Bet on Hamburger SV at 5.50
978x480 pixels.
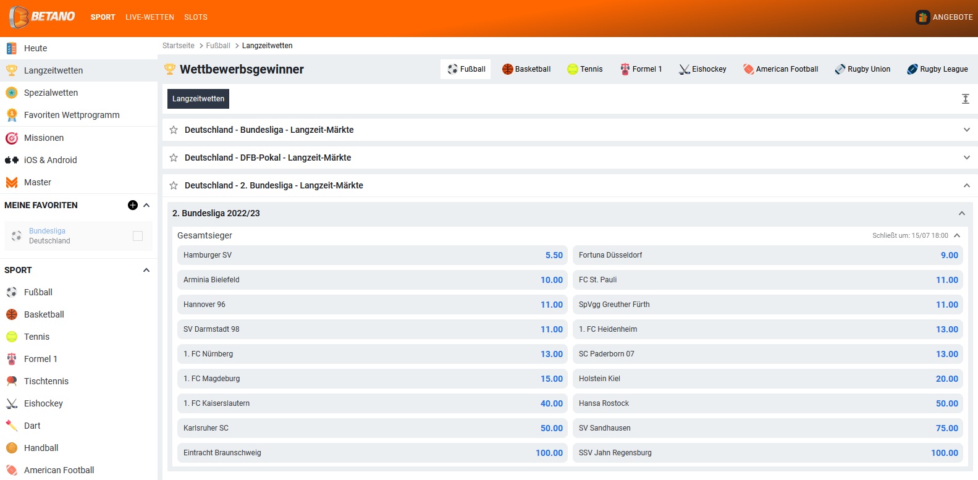[x=373, y=255]
